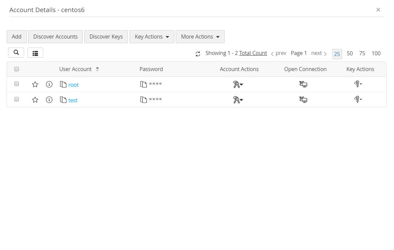Open the column chooser list icon
Image resolution: width=394 pixels, height=250 pixels.
click(35, 53)
